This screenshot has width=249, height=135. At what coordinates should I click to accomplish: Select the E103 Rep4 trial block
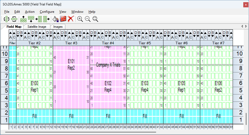coord(145,87)
